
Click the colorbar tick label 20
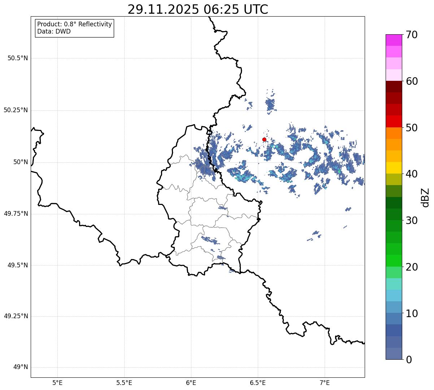tap(412, 267)
